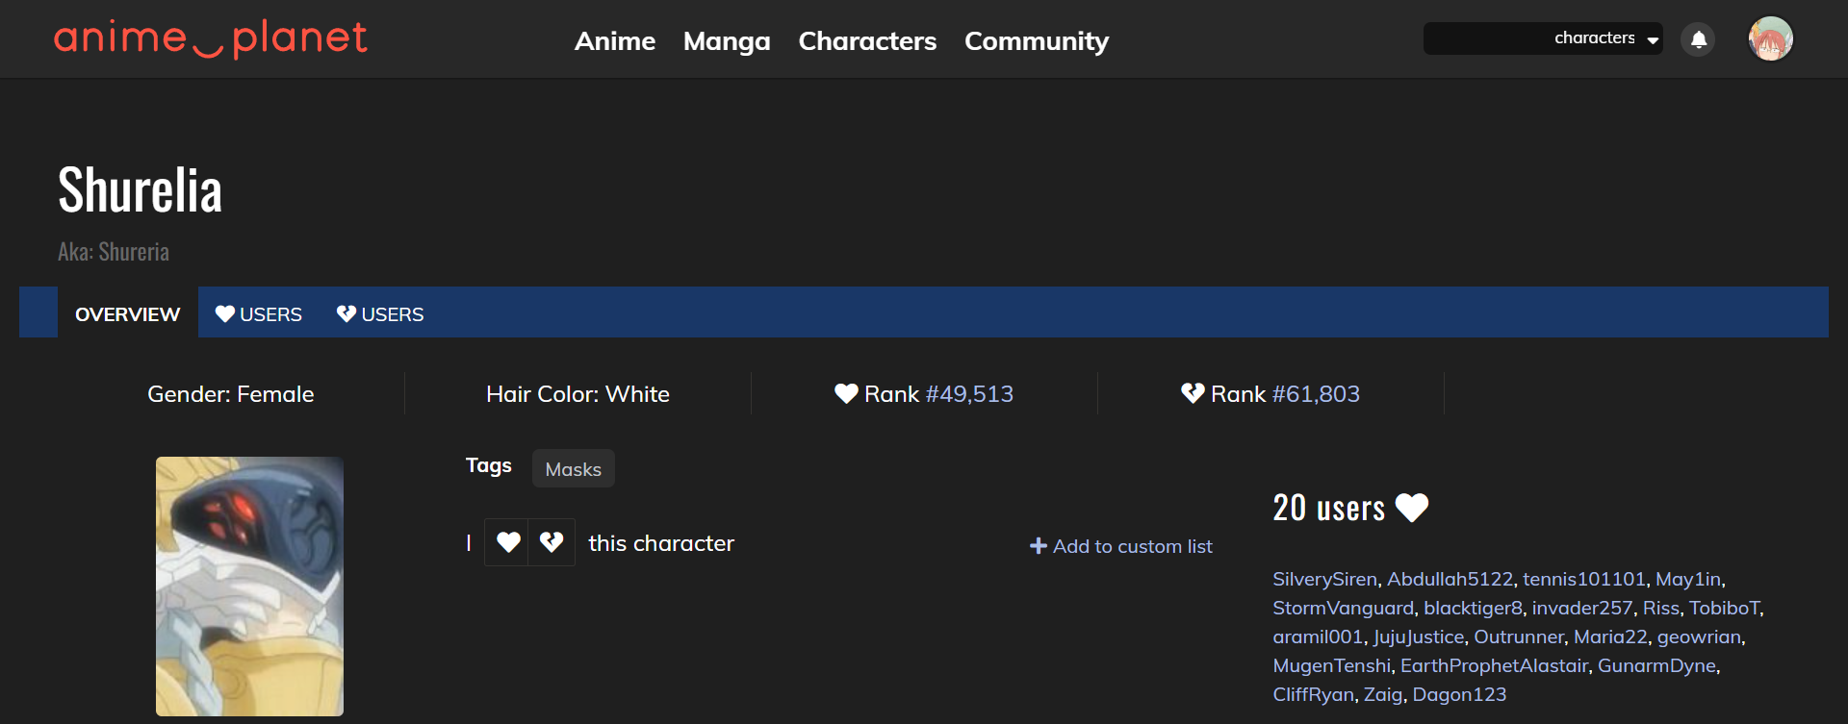1848x724 pixels.
Task: Select the OVERVIEW tab
Action: [x=128, y=314]
